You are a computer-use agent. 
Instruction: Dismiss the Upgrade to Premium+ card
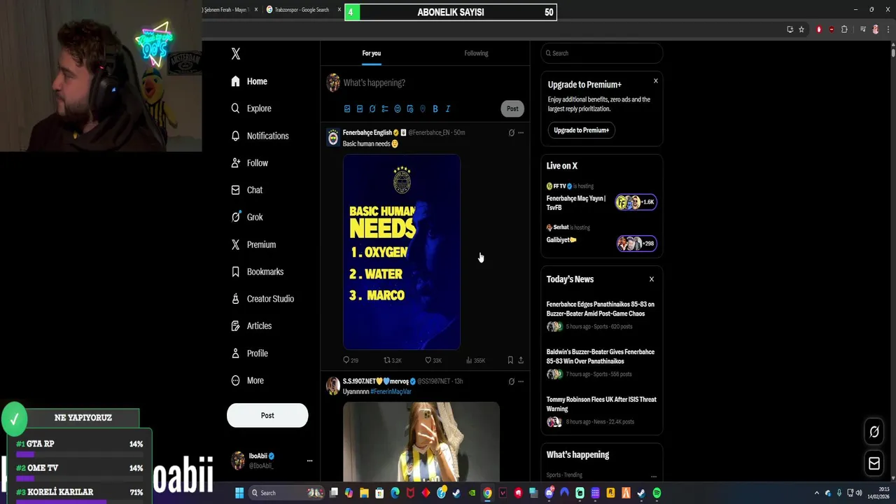(x=656, y=81)
